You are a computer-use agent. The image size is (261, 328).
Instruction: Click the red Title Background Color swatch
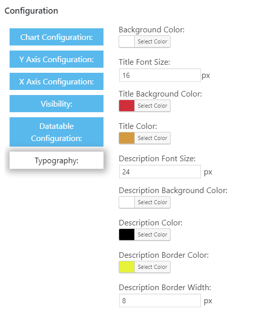pyautogui.click(x=127, y=106)
